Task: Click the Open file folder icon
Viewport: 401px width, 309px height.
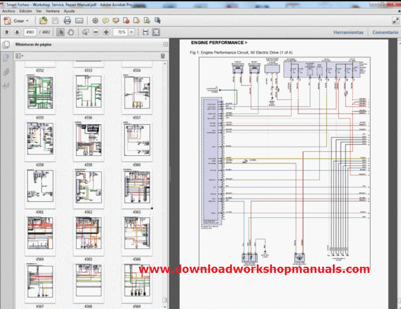Action: coord(43,21)
